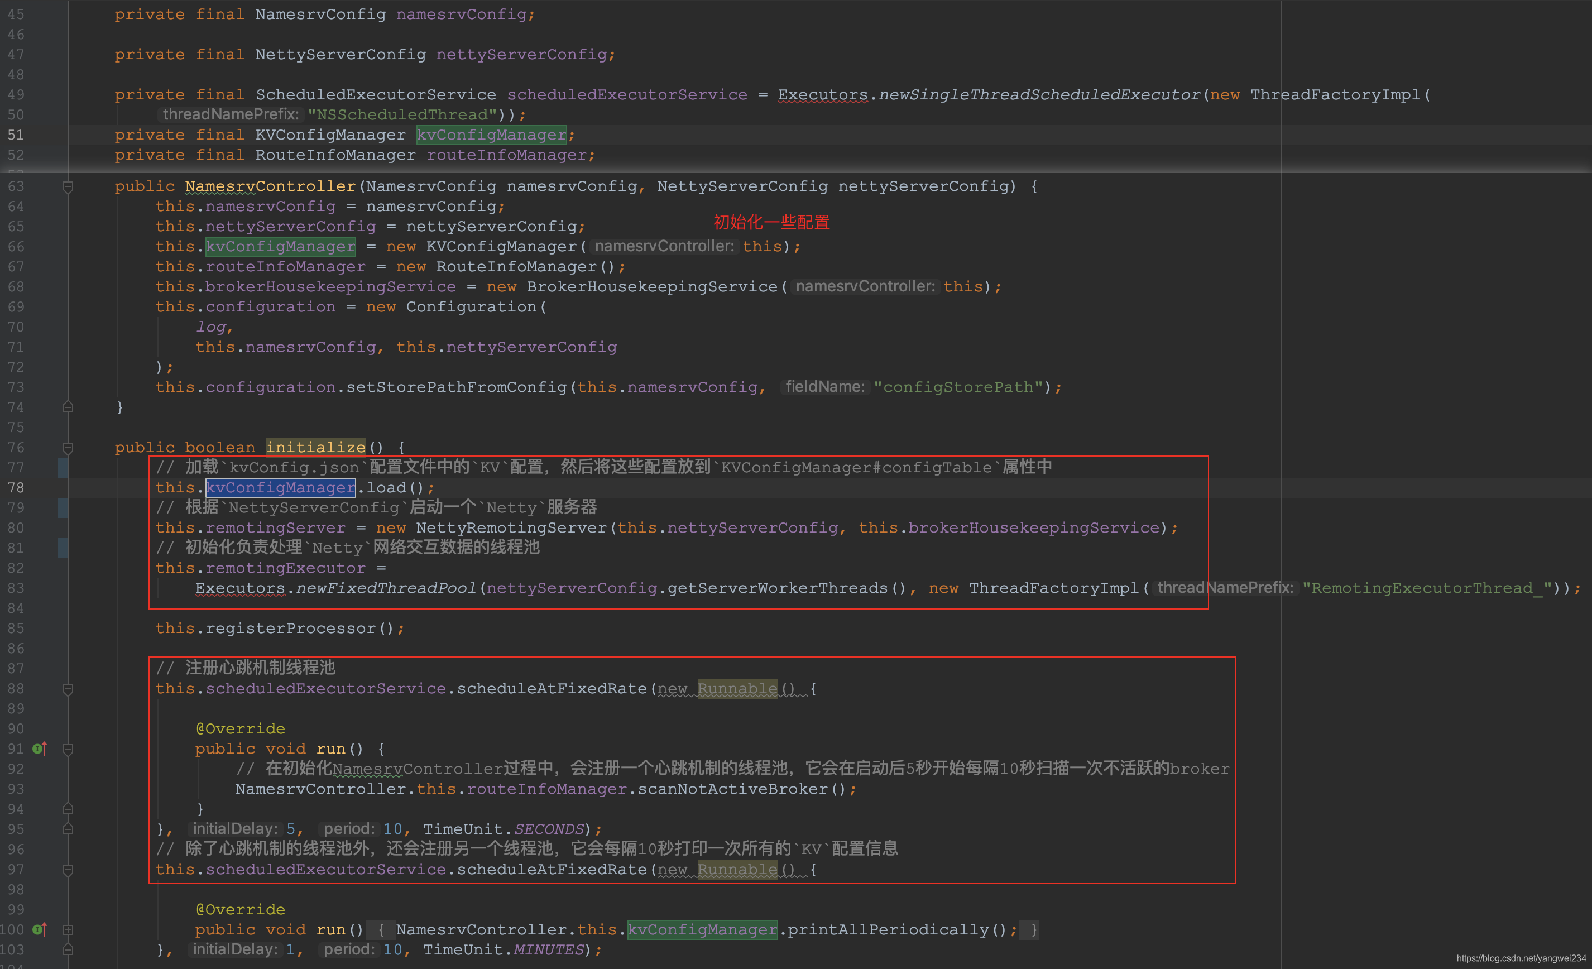
Task: Click the blog.csdn.net watermark link
Action: pyautogui.click(x=1521, y=958)
